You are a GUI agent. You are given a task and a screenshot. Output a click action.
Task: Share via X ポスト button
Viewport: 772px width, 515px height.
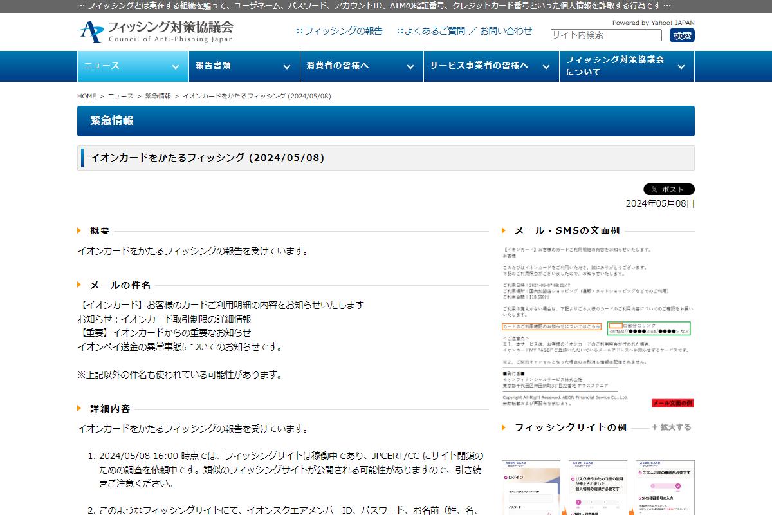pos(669,189)
